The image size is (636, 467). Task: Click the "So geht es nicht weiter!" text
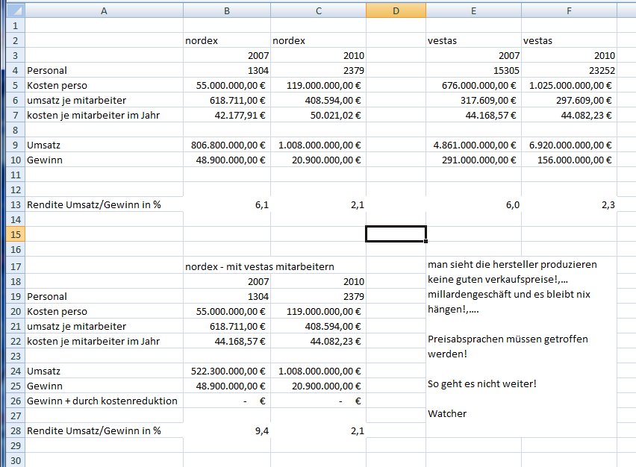coord(482,383)
